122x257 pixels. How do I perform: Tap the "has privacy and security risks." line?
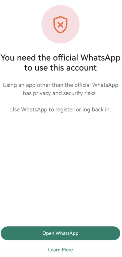60,93
